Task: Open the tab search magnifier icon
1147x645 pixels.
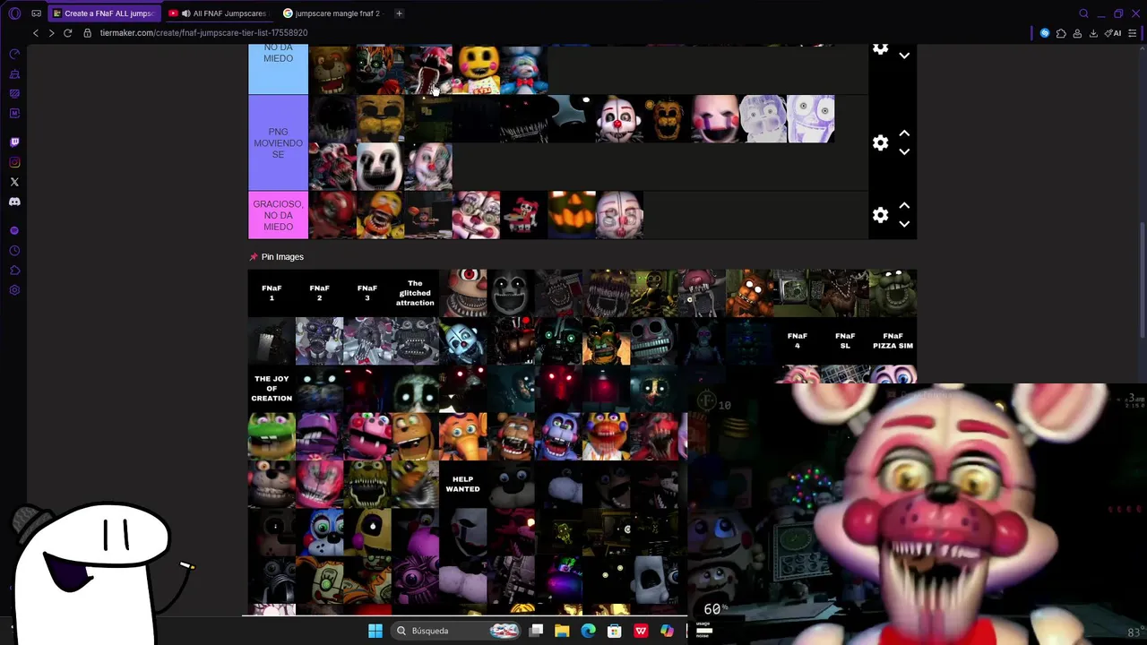Action: click(1083, 13)
